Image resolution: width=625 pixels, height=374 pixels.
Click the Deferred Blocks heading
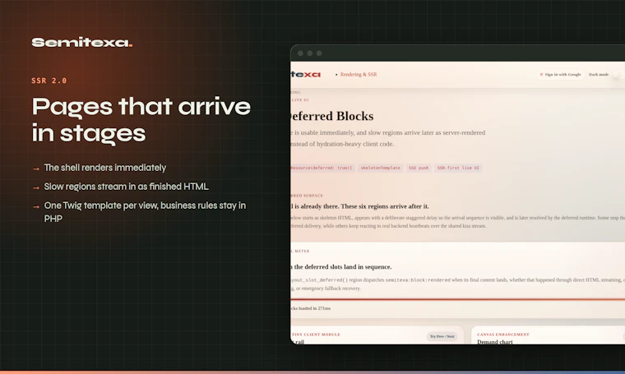[x=332, y=116]
